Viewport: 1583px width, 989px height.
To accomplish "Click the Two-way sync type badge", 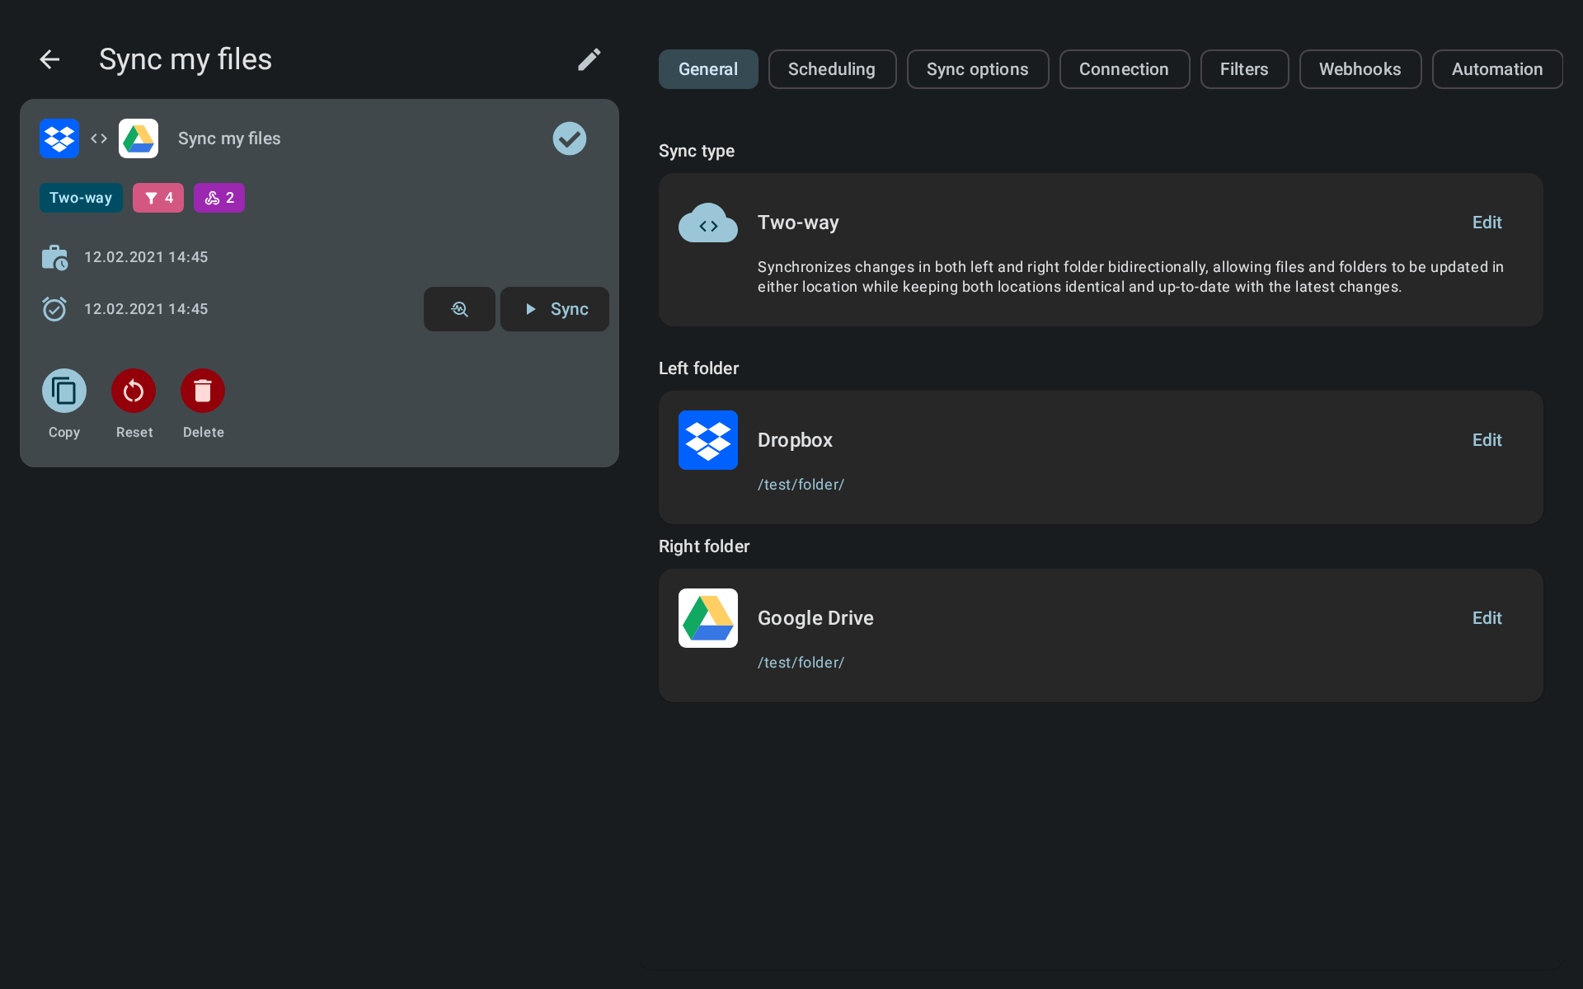I will (81, 198).
